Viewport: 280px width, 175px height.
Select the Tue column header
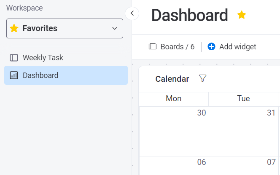(243, 99)
